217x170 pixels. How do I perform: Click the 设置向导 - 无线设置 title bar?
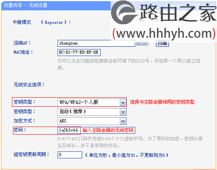pos(56,6)
